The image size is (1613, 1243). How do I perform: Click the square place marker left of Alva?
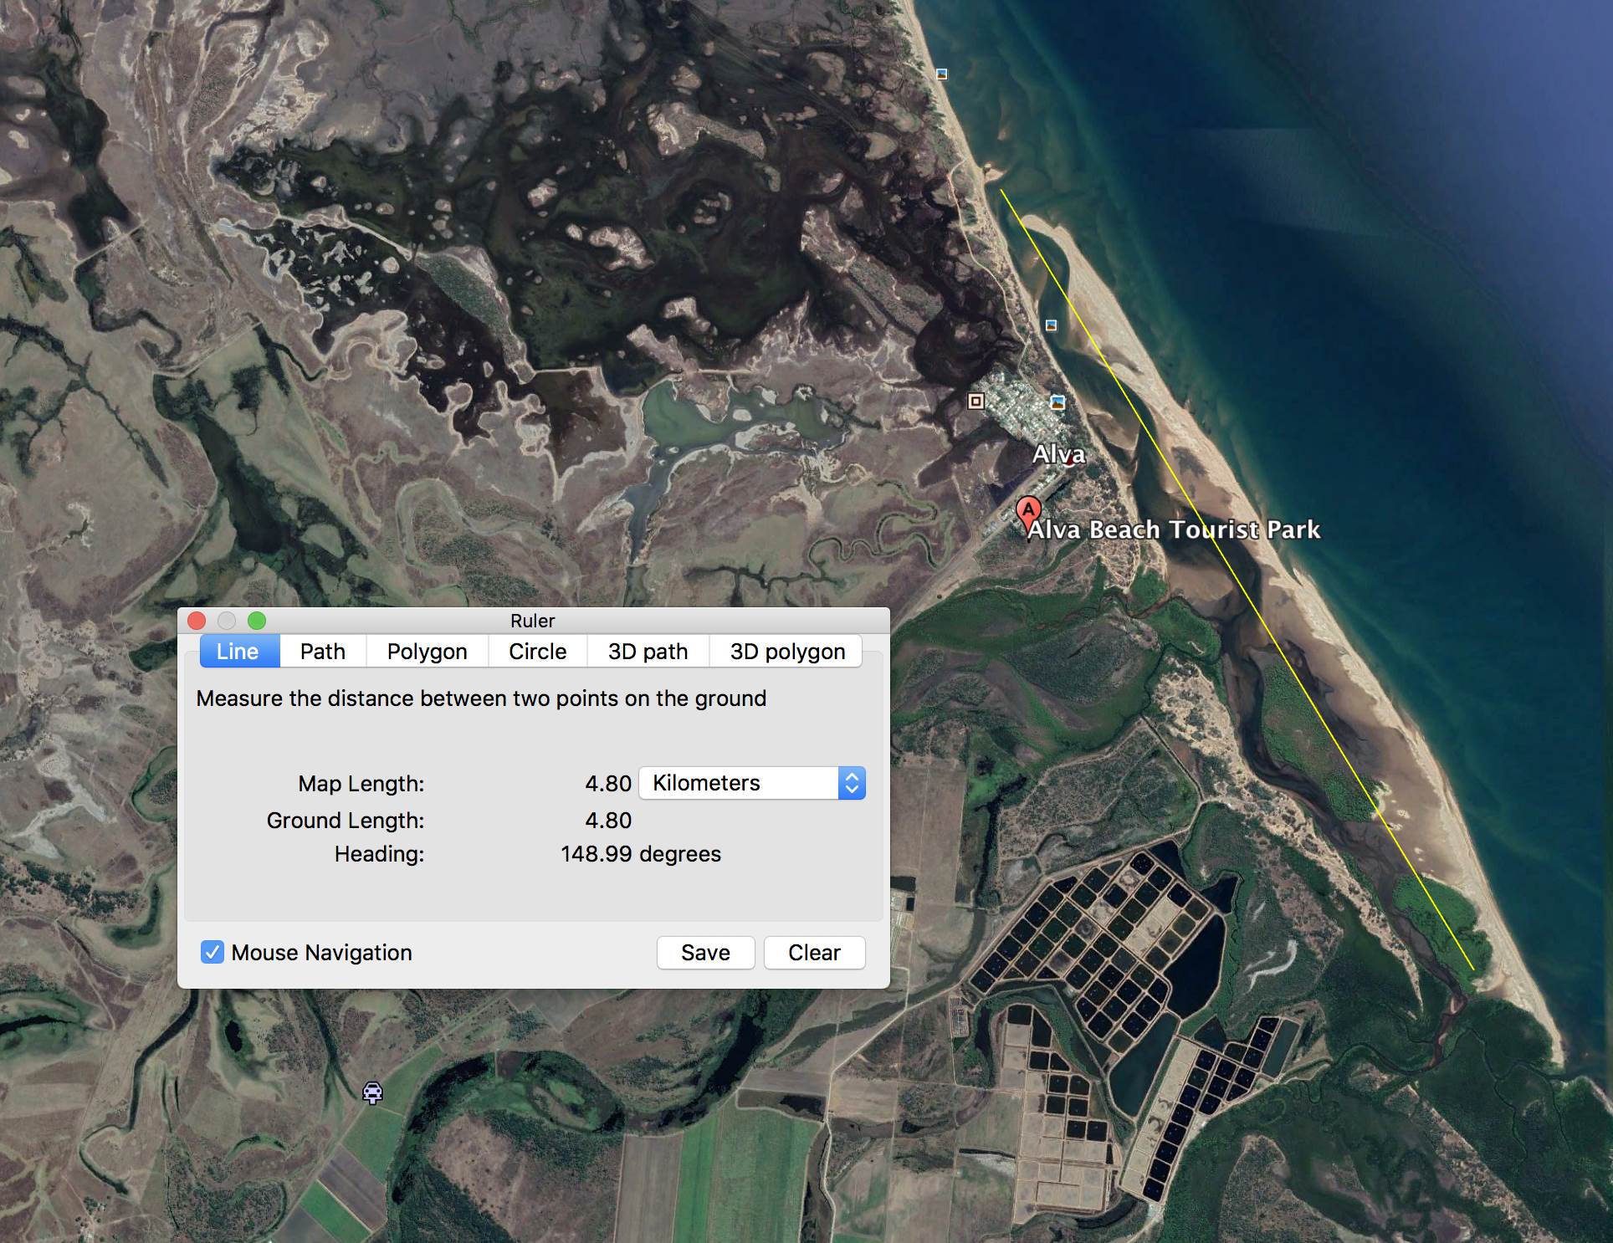(975, 401)
